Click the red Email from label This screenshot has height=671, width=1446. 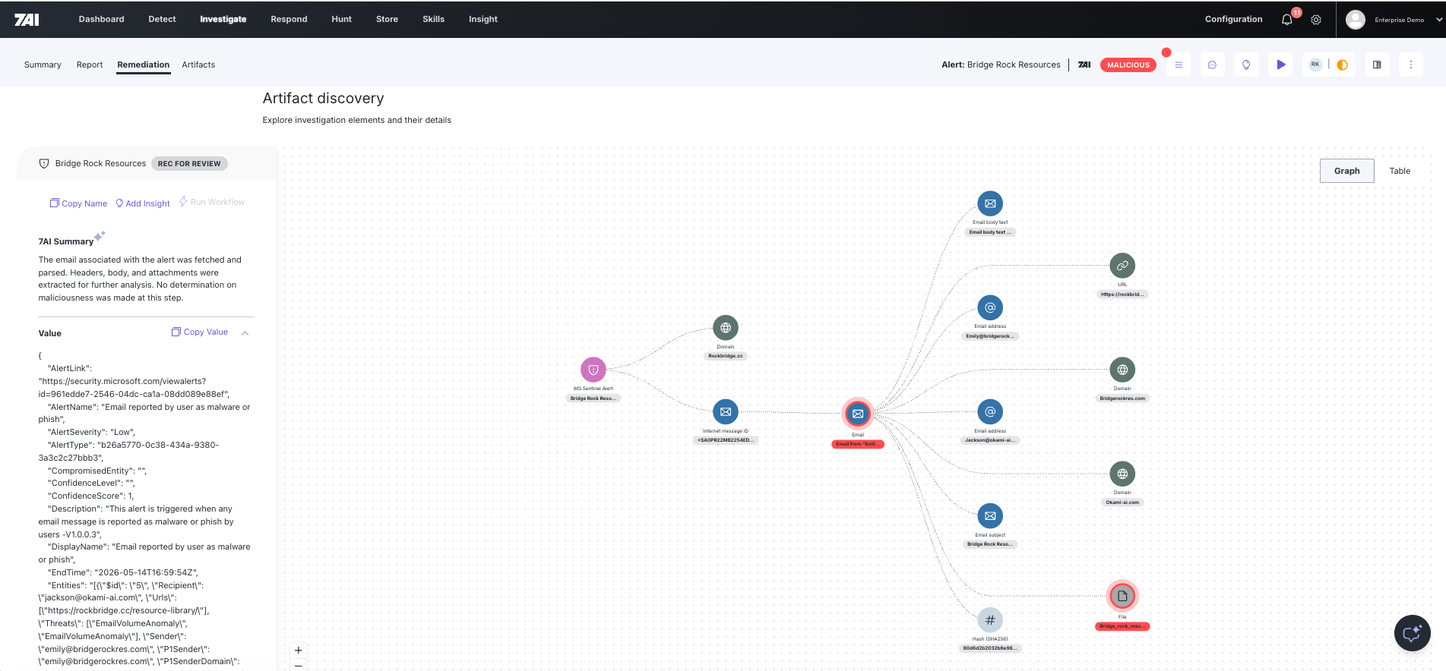click(x=858, y=444)
